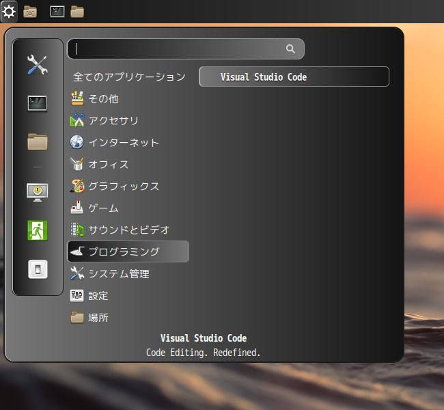Focus the menu search field

186,49
